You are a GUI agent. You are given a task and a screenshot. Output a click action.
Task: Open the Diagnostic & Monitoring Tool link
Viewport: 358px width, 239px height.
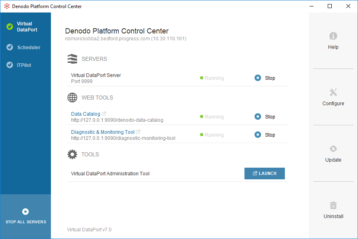point(103,132)
